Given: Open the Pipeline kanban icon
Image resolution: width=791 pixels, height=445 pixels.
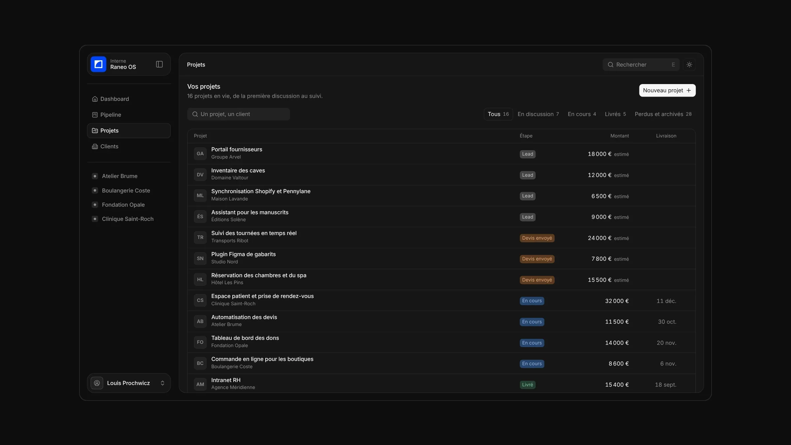Looking at the screenshot, I should (x=95, y=115).
